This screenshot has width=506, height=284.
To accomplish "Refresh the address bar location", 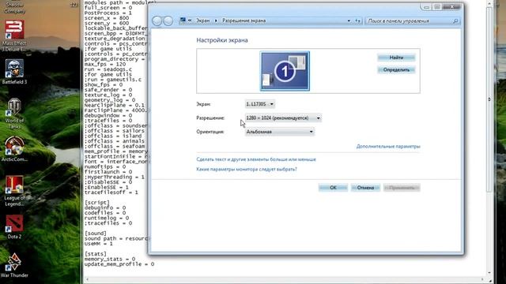I will tap(357, 21).
